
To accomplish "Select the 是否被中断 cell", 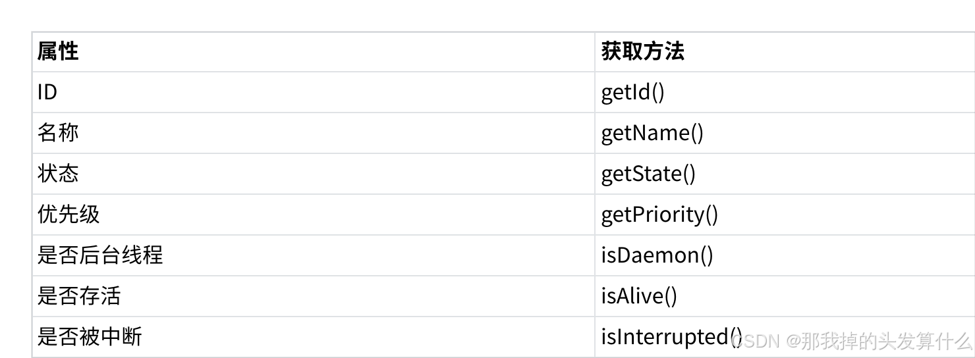I will (314, 337).
